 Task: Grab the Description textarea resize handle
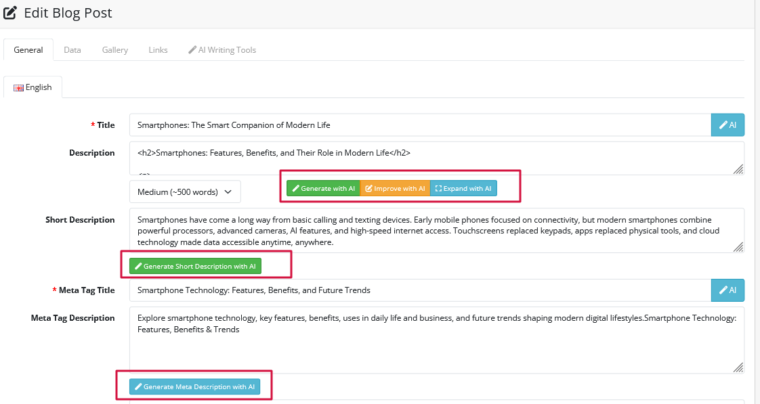coord(738,169)
